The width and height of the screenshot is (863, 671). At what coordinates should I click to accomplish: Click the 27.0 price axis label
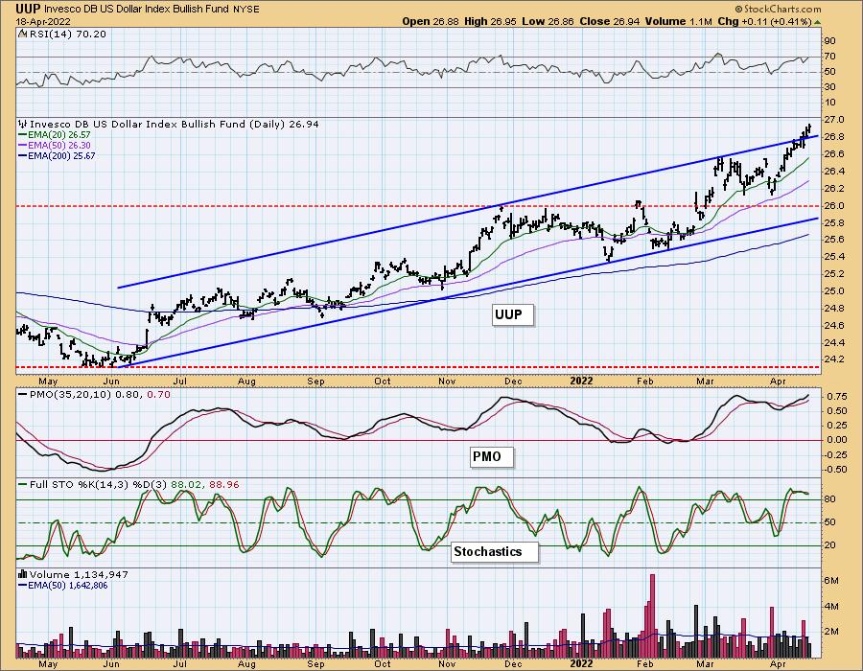[x=834, y=120]
